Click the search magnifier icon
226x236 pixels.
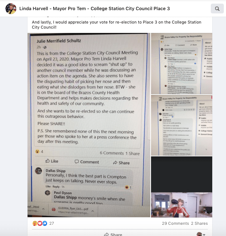point(217,9)
